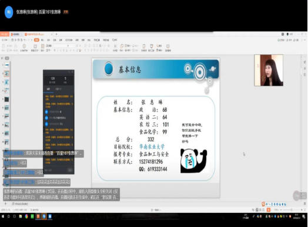Open File Explorer from the taskbar
The width and height of the screenshot is (308, 227).
tap(21, 216)
